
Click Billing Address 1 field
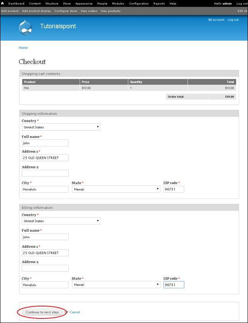point(45,253)
